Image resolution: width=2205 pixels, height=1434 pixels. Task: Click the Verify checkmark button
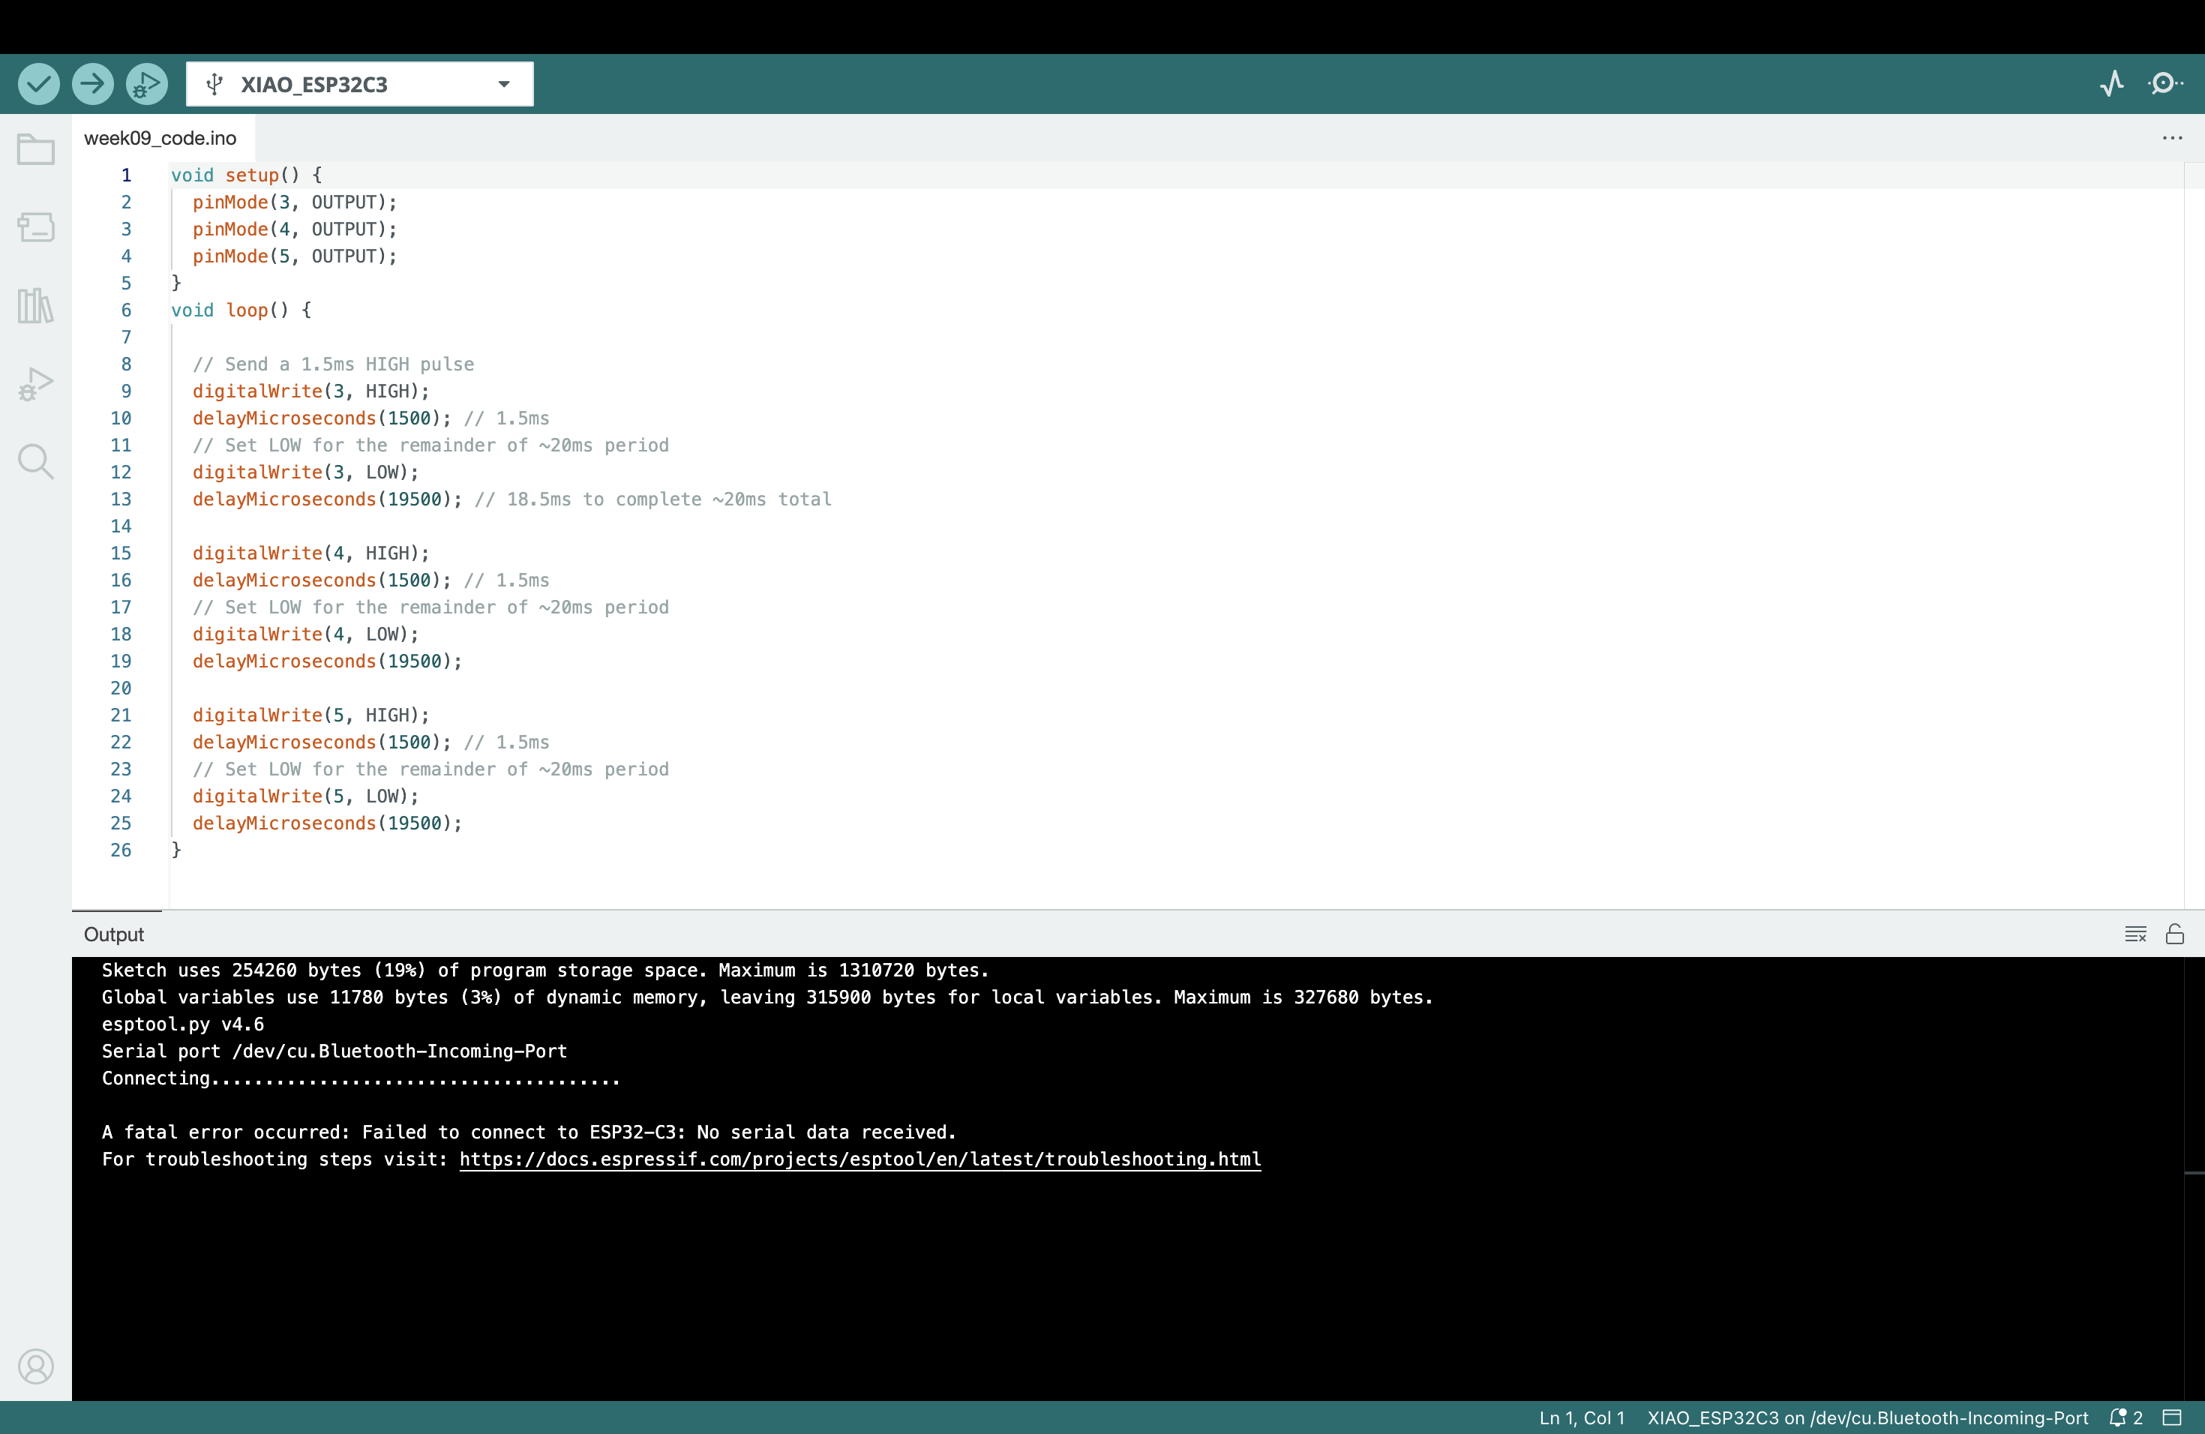[38, 84]
